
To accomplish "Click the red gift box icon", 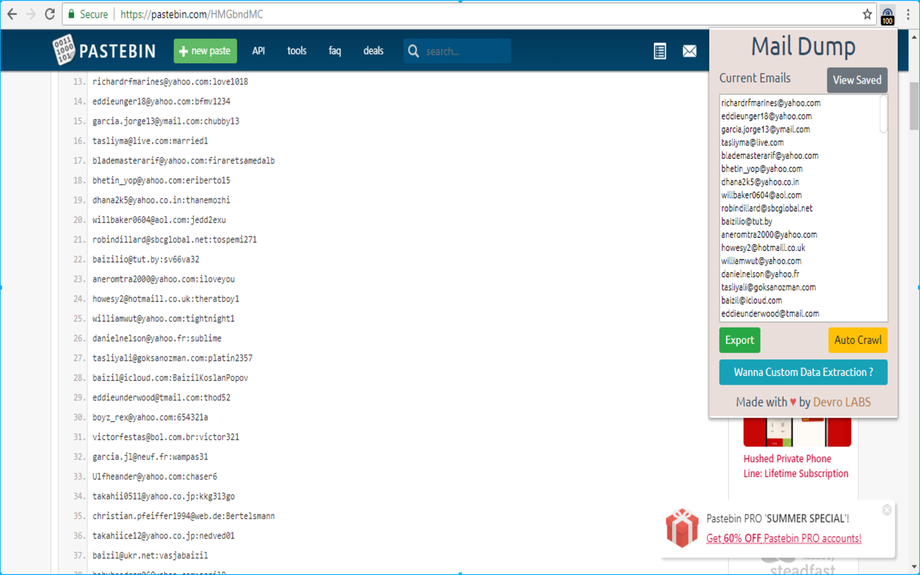I will pyautogui.click(x=681, y=528).
